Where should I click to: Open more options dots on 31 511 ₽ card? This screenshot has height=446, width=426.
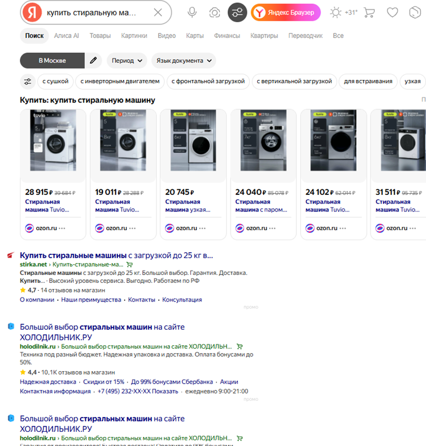point(412,228)
